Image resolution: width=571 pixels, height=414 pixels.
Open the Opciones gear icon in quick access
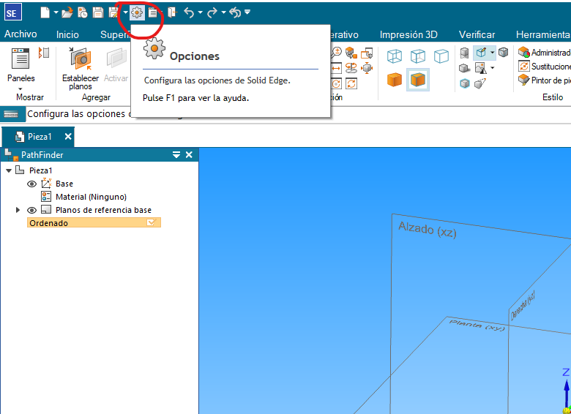tap(137, 12)
